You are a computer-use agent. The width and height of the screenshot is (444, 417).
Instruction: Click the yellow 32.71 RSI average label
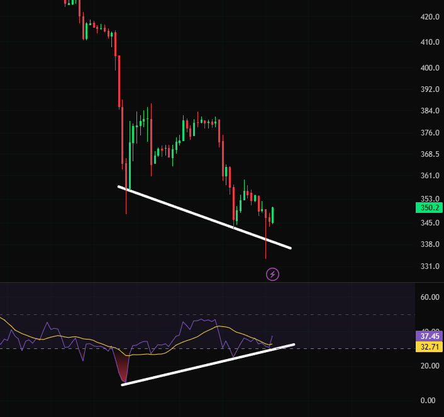coord(429,347)
